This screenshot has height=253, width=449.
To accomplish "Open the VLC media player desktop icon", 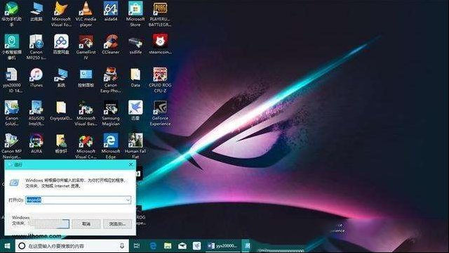I will pyautogui.click(x=86, y=14).
